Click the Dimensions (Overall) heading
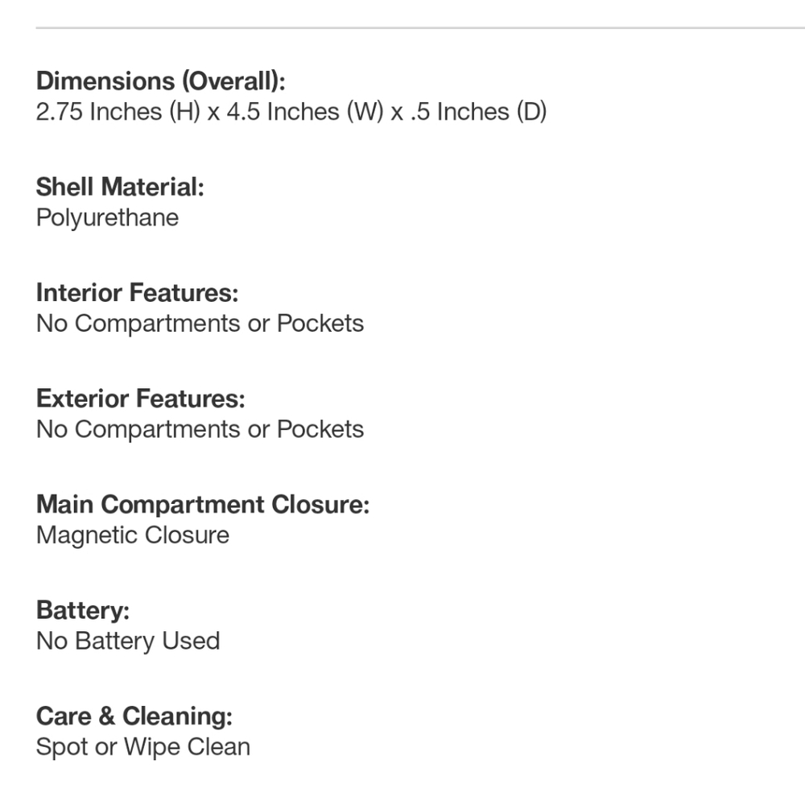The height and width of the screenshot is (805, 805). tap(160, 81)
